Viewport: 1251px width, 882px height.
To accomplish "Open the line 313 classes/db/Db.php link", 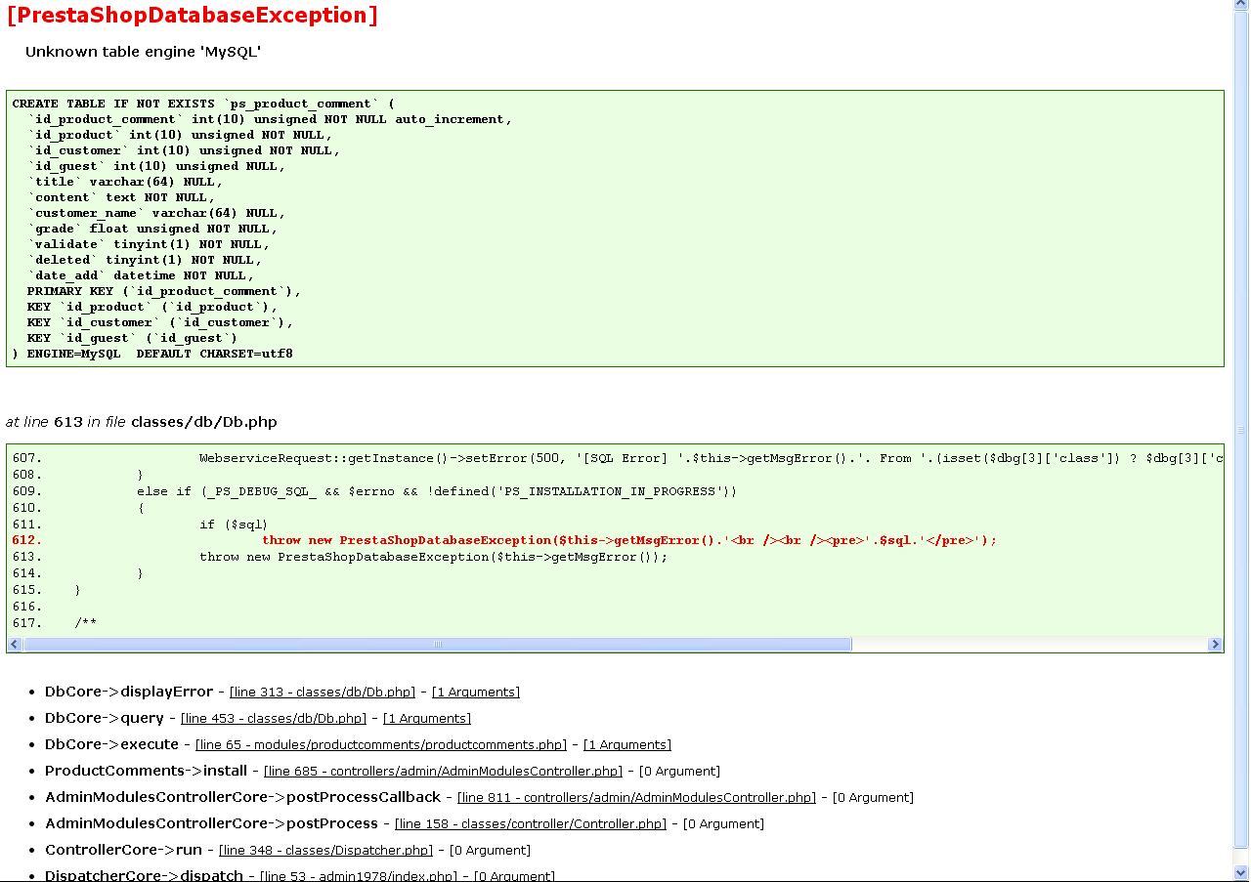I will coord(323,693).
